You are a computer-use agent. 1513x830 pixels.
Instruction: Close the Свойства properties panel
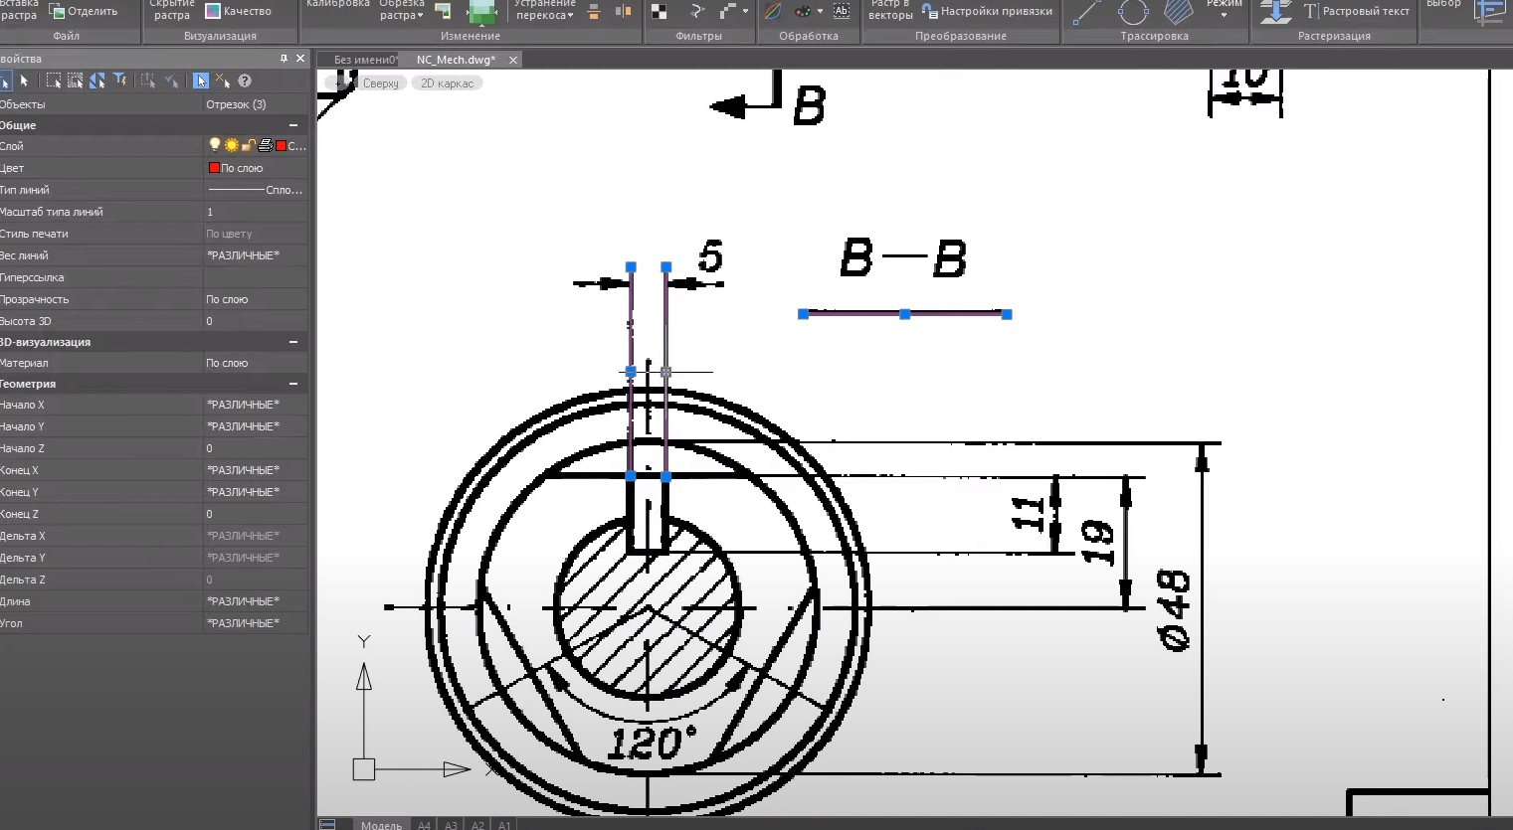(300, 59)
